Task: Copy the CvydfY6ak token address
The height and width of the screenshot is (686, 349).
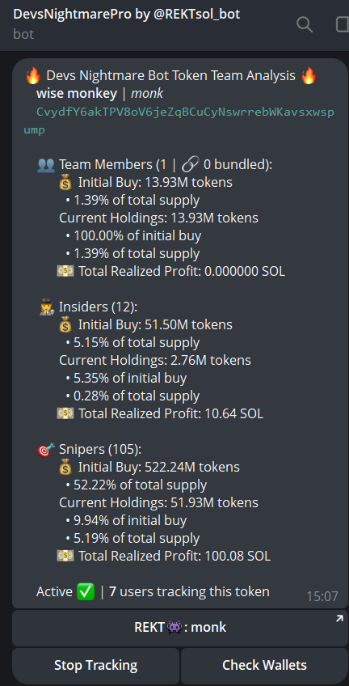Action: 179,121
